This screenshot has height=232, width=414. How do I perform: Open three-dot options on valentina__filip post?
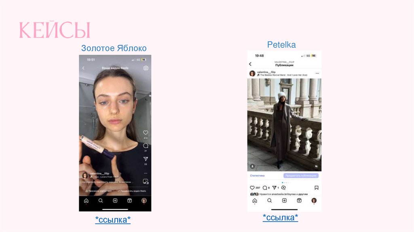pos(317,74)
